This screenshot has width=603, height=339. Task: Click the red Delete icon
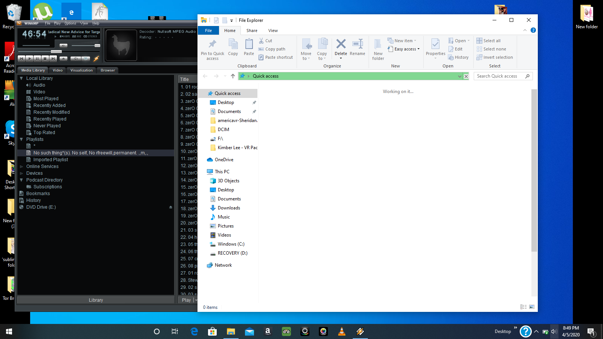341,44
